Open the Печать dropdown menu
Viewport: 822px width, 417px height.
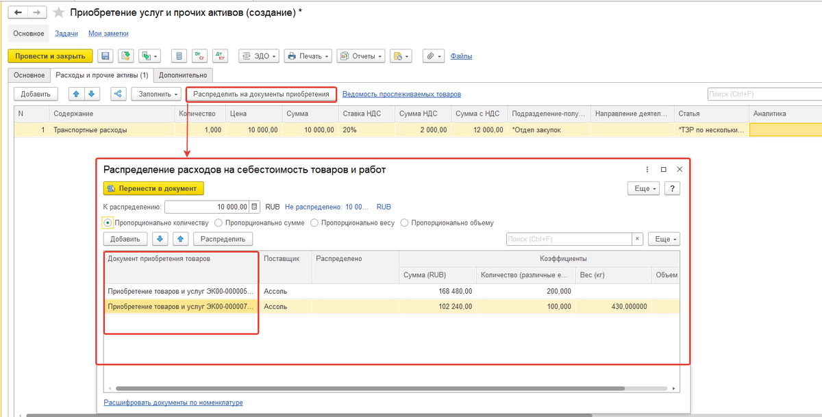308,56
